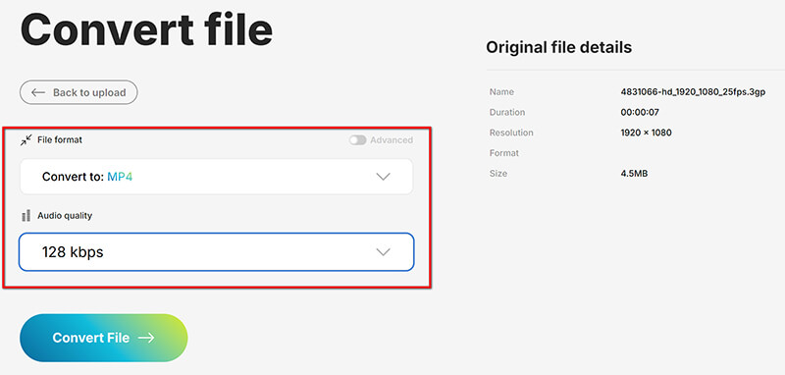Screen dimensions: 785x375
Task: Click the left arrow icon in Back to upload
Action: tap(38, 92)
